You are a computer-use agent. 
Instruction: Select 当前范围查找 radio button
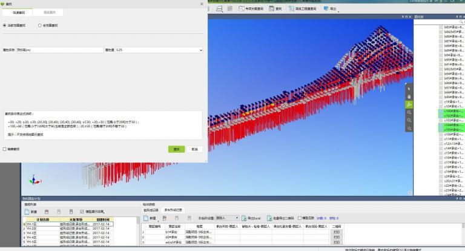(5, 25)
